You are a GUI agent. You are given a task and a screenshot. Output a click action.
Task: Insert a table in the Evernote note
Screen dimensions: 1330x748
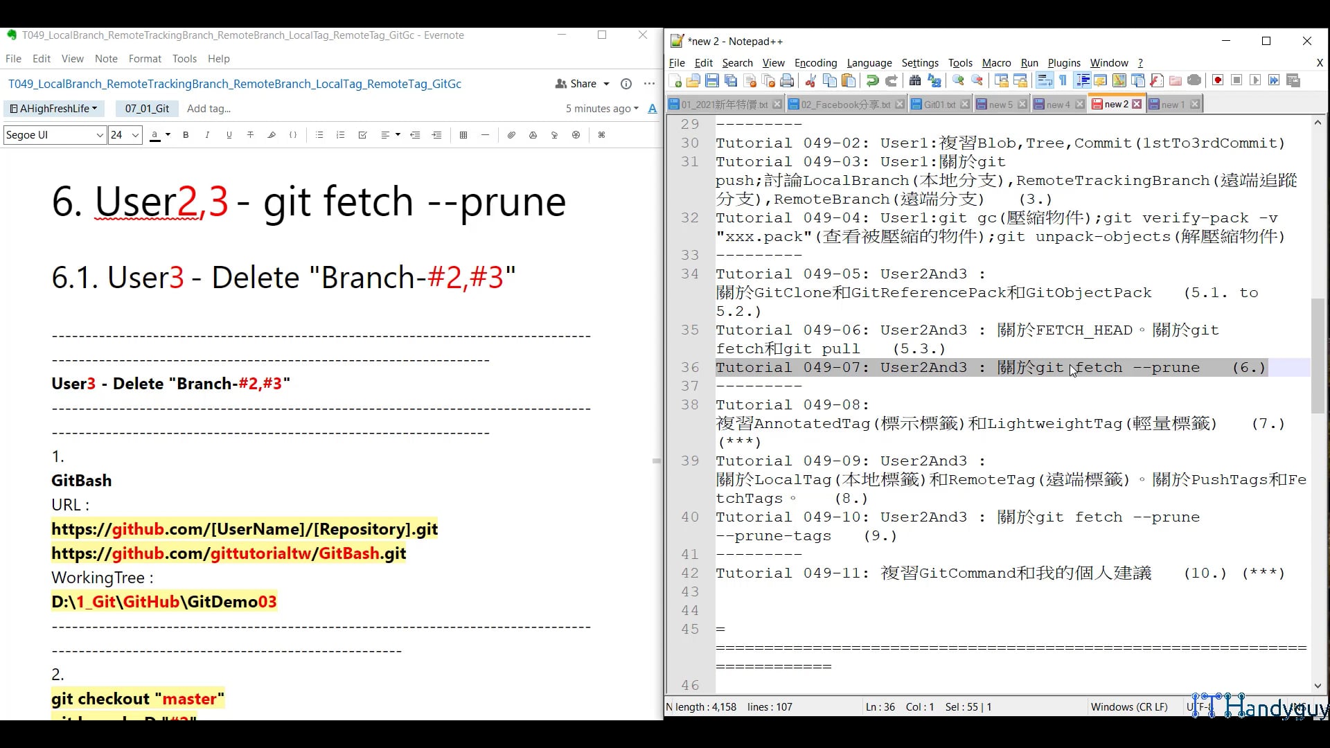point(463,135)
